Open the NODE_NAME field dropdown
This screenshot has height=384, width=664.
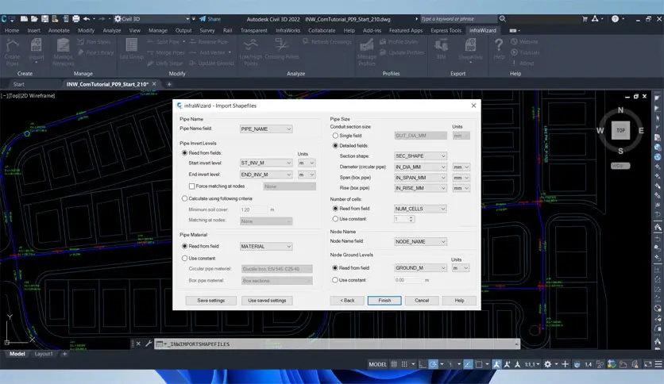420,241
